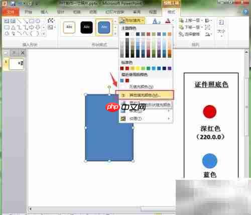
Task: Switch to the 格式 Format tab
Action: tap(171, 12)
